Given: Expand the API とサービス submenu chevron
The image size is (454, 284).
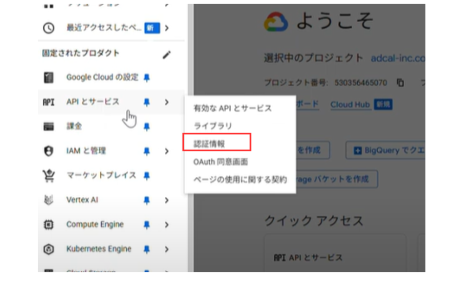Looking at the screenshot, I should click(167, 102).
